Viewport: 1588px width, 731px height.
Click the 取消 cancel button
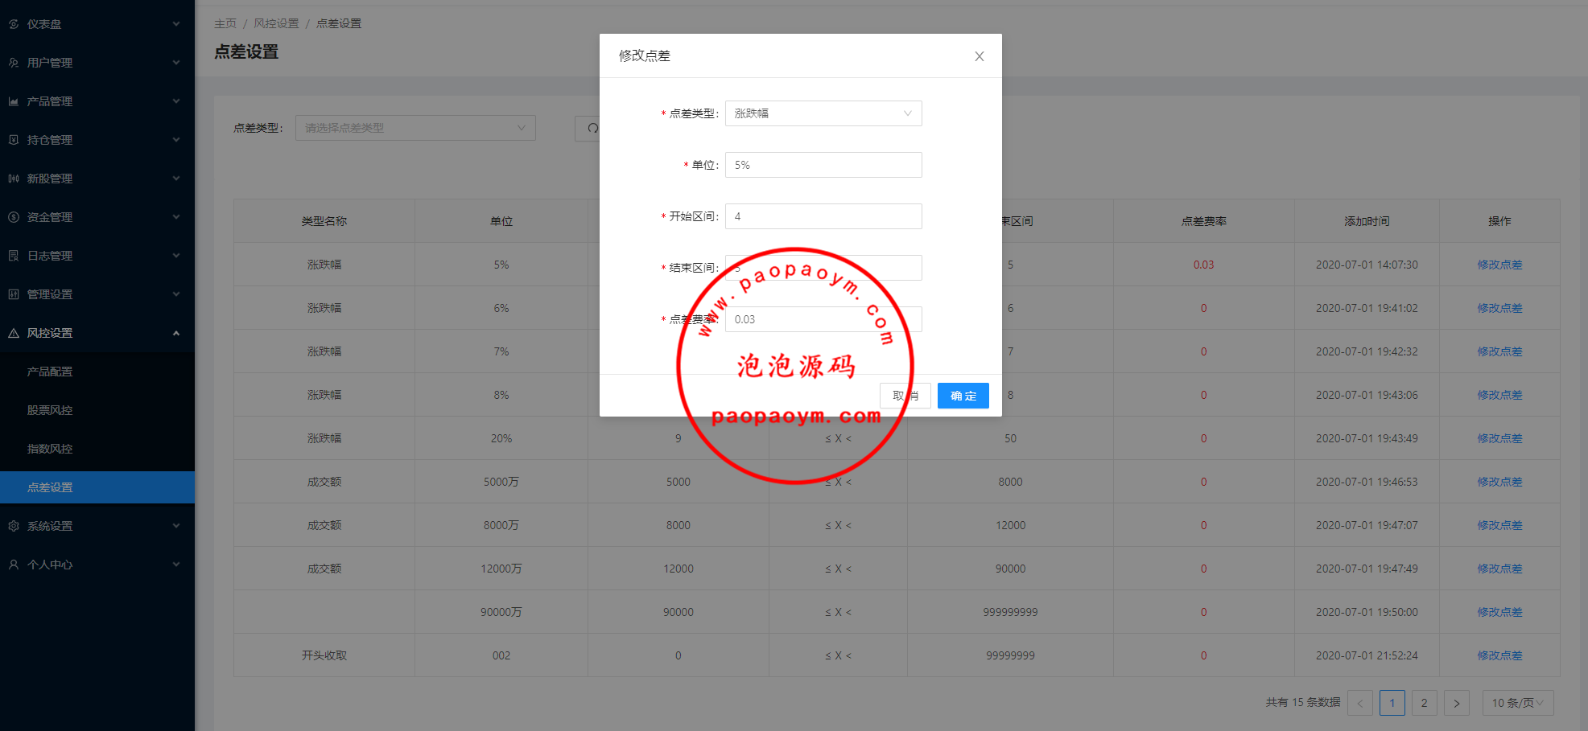coord(905,396)
